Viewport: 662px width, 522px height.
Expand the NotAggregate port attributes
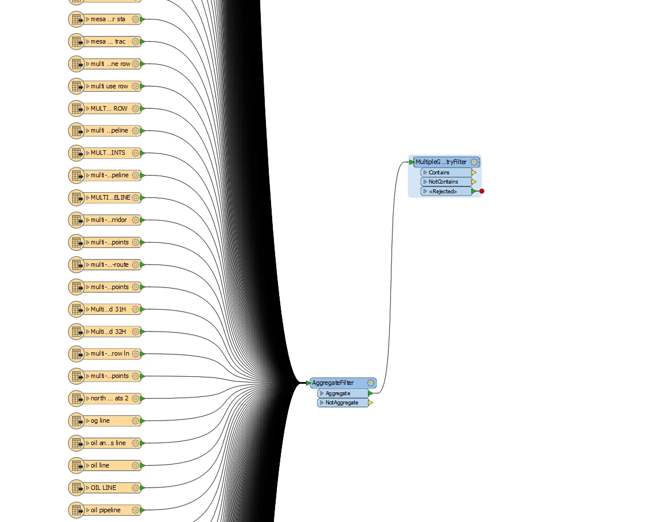pos(322,403)
